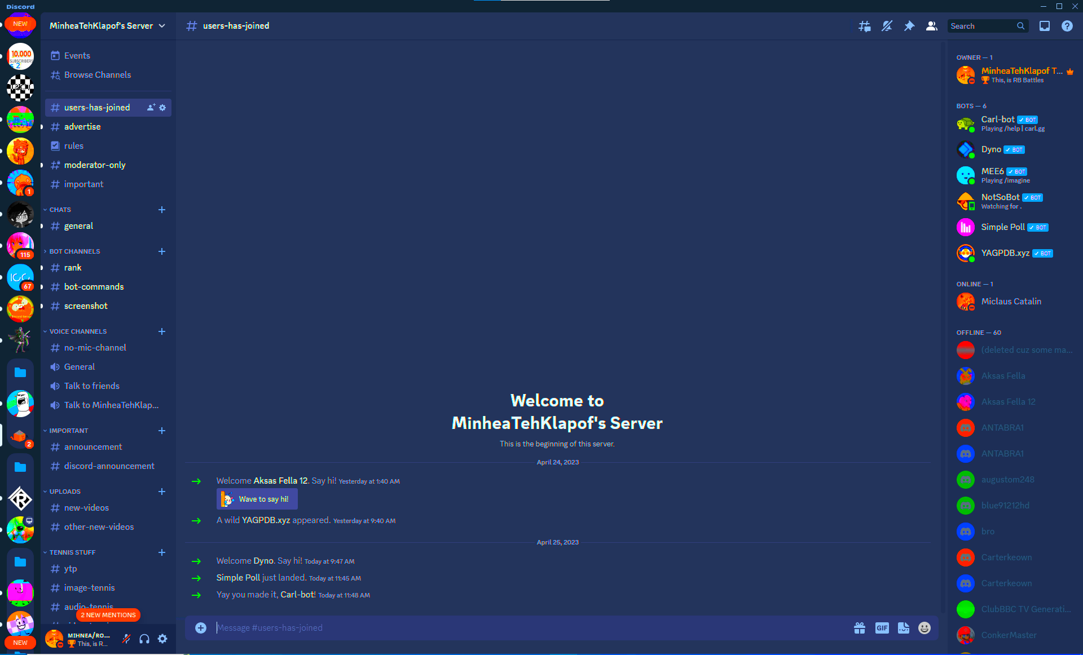This screenshot has height=655, width=1083.
Task: Open the no-mic-channel
Action: pyautogui.click(x=108, y=348)
